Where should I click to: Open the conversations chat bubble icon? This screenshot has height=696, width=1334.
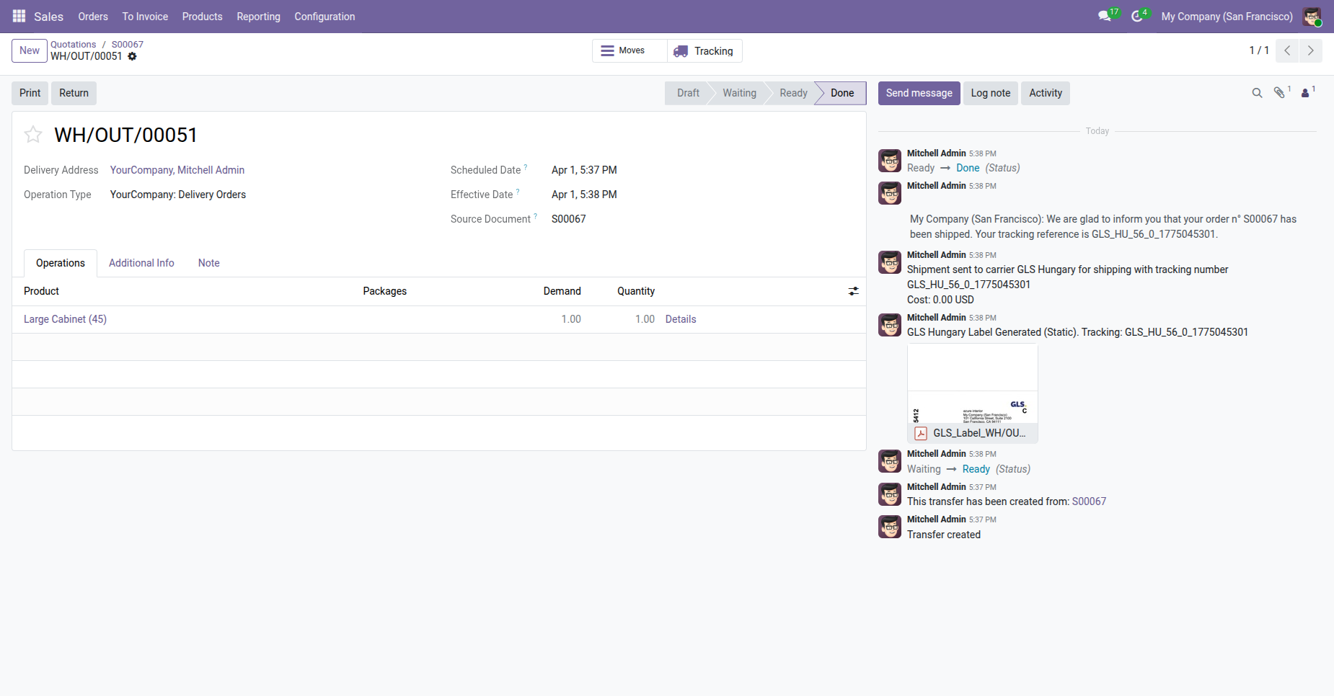point(1105,16)
